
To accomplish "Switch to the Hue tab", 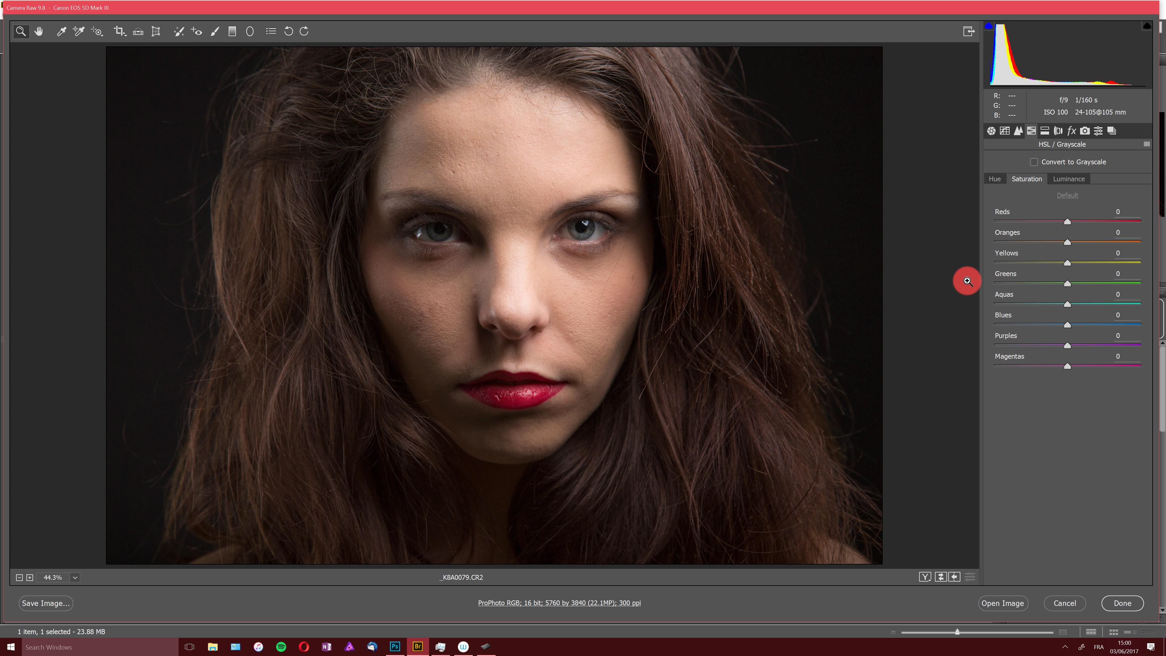I will pos(994,179).
